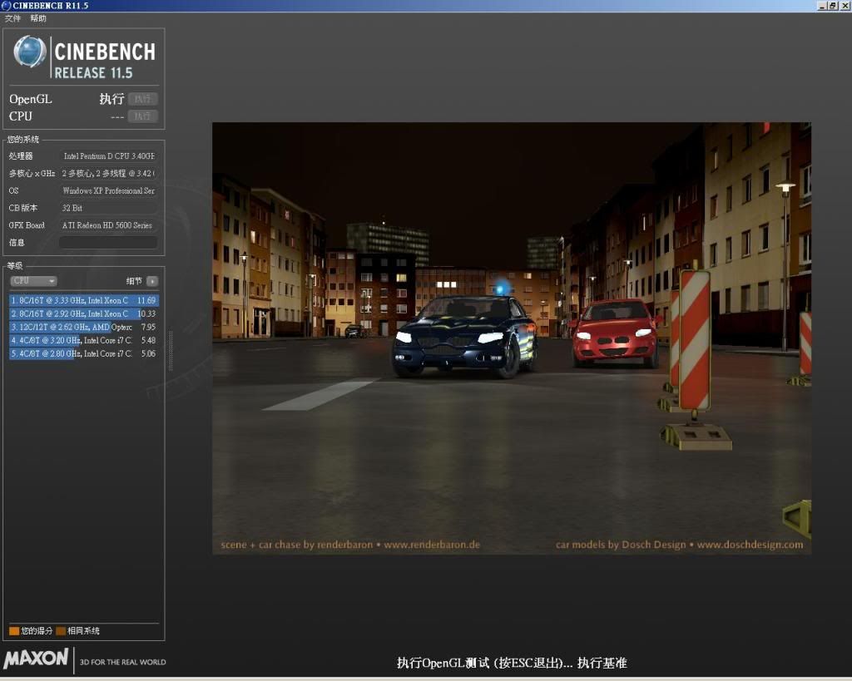Click the minimize window button in title bar
Image resolution: width=852 pixels, height=681 pixels.
pos(821,6)
